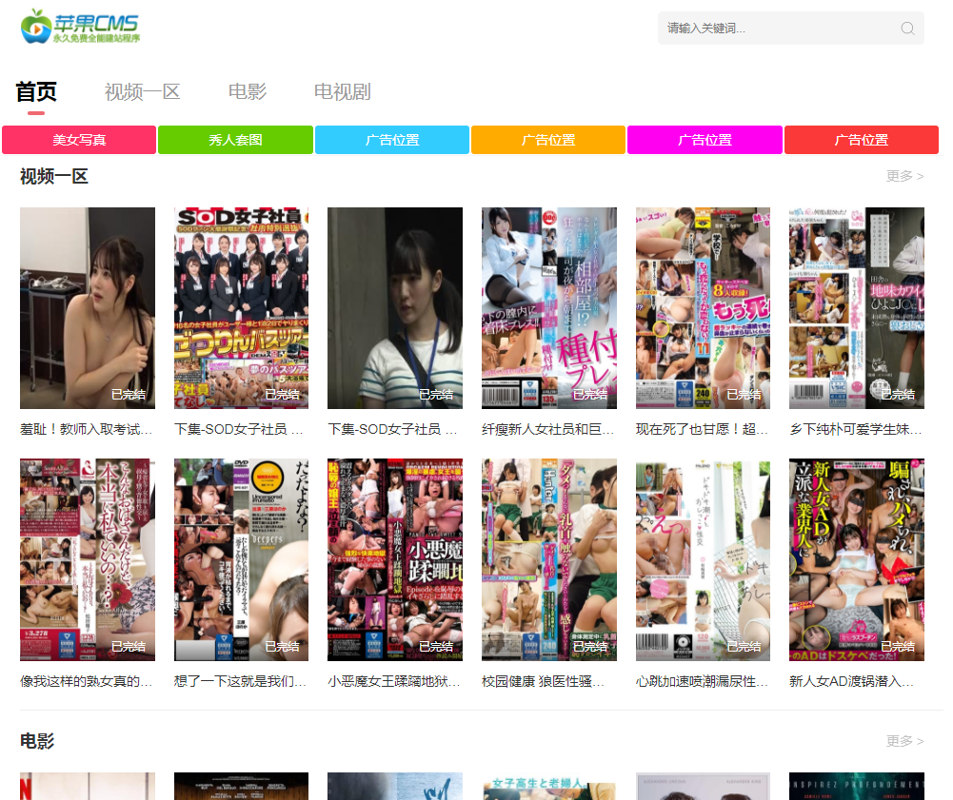The image size is (953, 800).
Task: Open the title link 想了一下这就是我们…
Action: [241, 681]
